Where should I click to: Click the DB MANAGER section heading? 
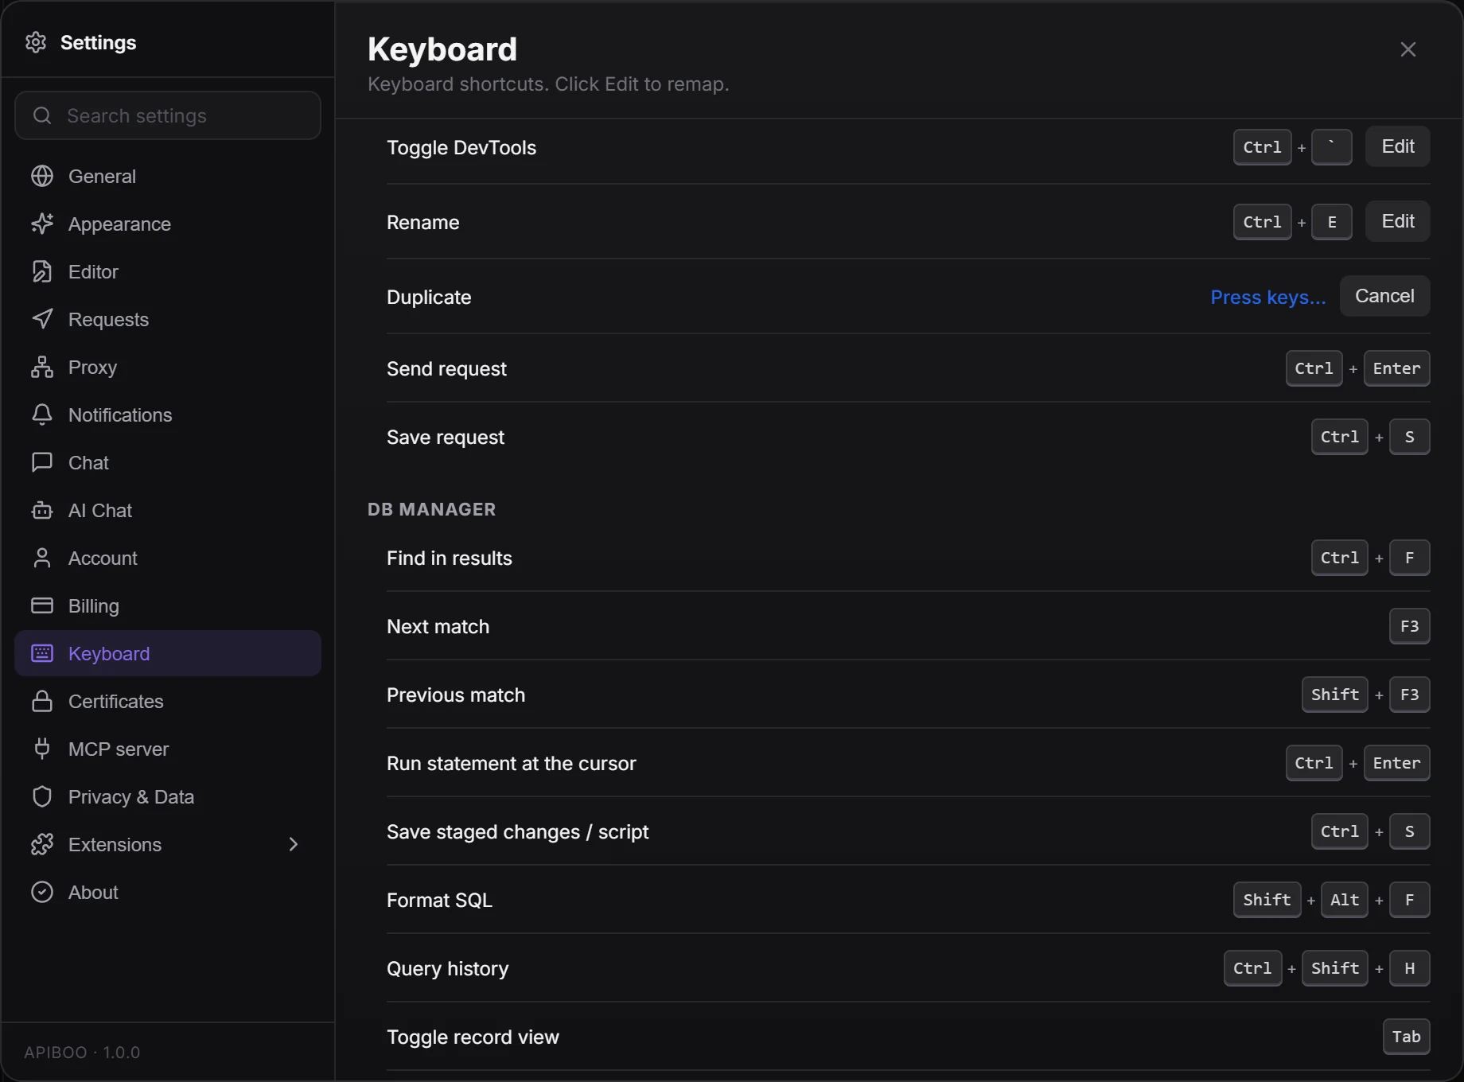coord(431,509)
